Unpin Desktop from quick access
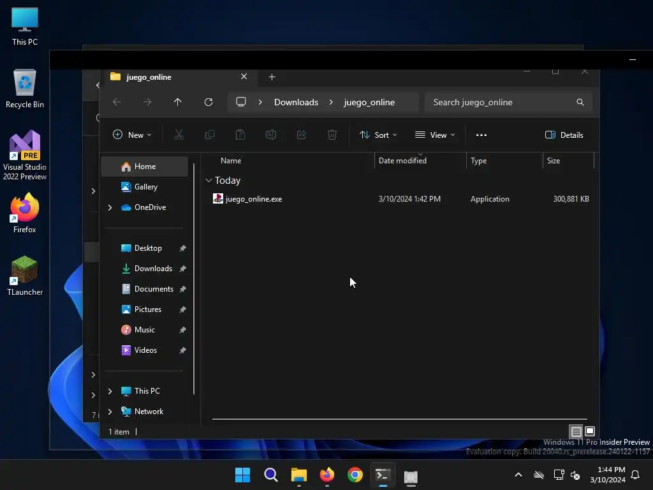This screenshot has height=490, width=653. point(182,248)
